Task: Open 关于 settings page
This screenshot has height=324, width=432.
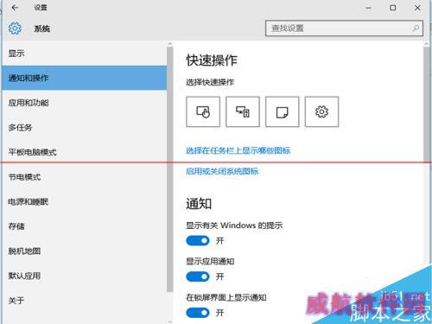Action: point(84,301)
